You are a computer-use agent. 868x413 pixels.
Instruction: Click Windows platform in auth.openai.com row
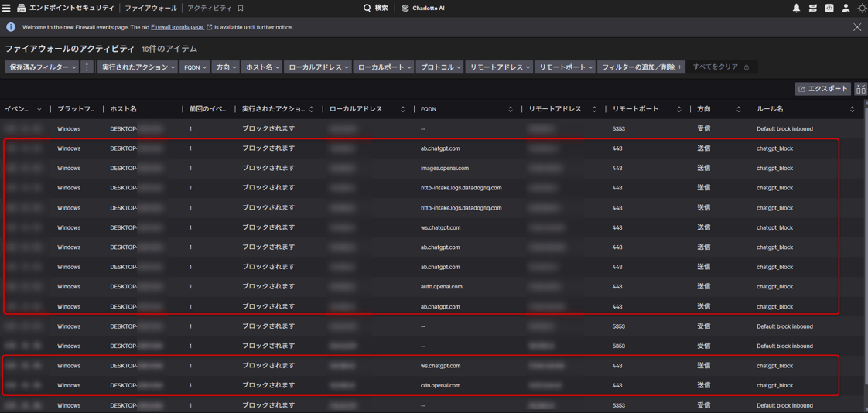pyautogui.click(x=69, y=287)
